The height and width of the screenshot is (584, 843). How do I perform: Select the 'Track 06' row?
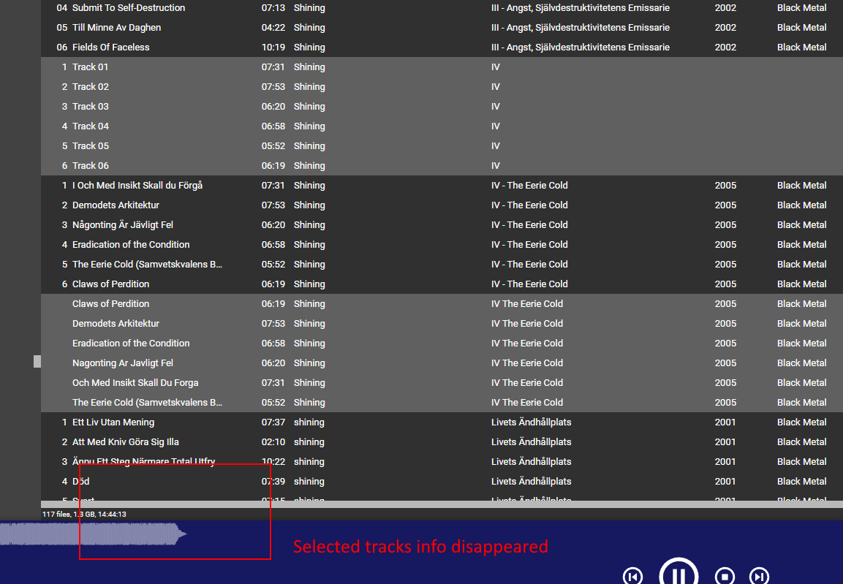(x=442, y=165)
